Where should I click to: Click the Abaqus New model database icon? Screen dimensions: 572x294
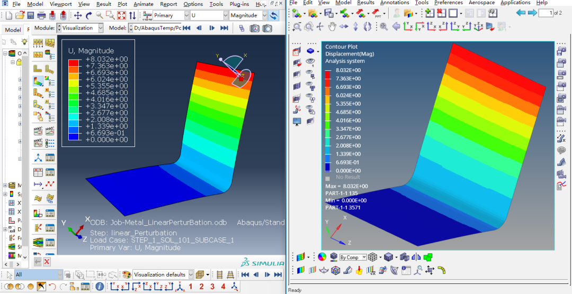pyautogui.click(x=9, y=16)
